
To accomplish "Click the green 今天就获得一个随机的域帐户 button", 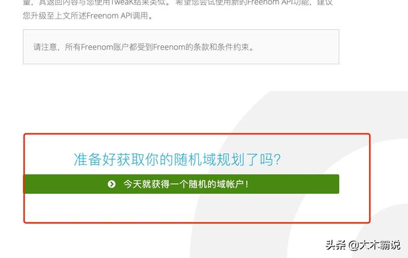I will [x=181, y=184].
